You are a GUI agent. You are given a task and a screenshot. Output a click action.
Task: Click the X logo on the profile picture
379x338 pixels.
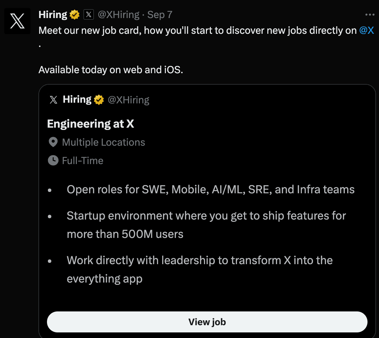click(x=17, y=21)
